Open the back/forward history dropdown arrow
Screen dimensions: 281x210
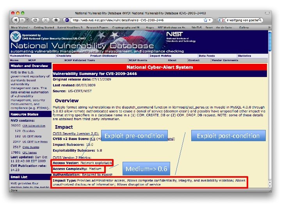[27, 20]
